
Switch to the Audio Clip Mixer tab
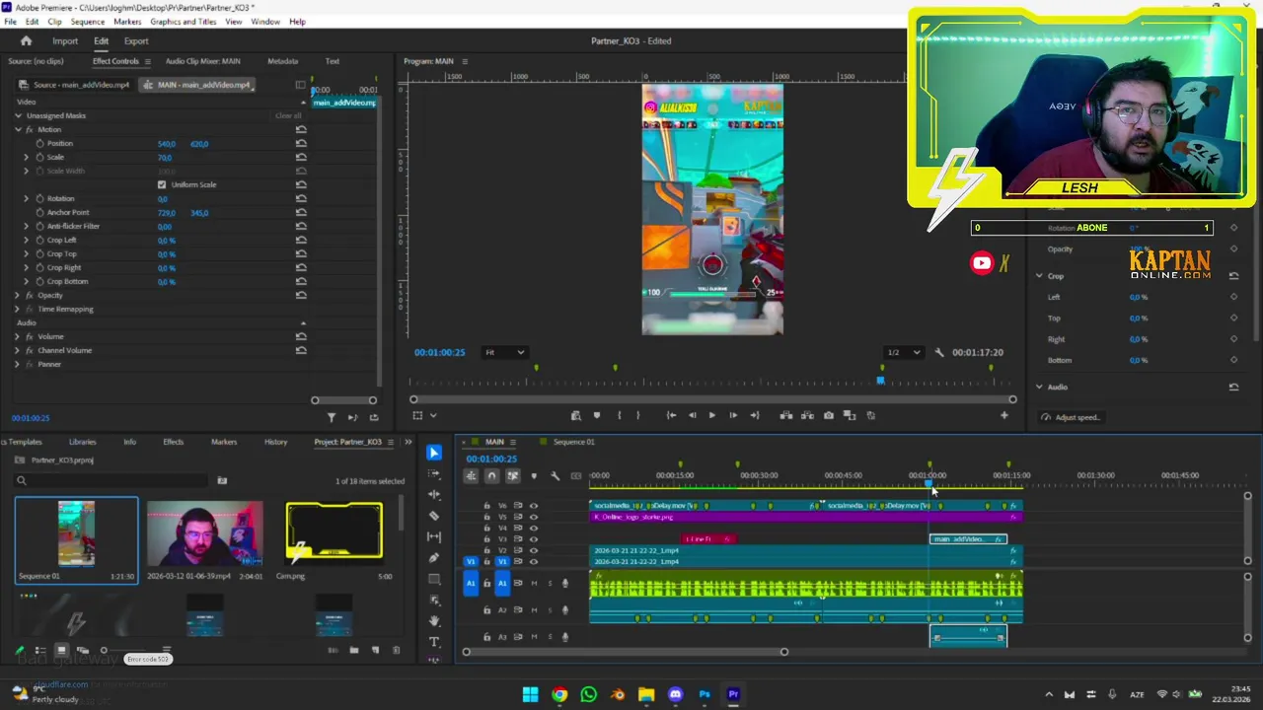point(202,61)
